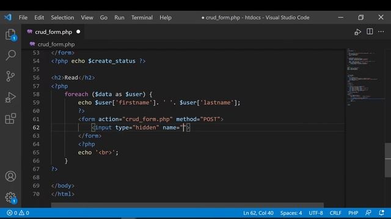This screenshot has width=391, height=219.
Task: Click the <?php tag on line 64
Action: click(86, 144)
